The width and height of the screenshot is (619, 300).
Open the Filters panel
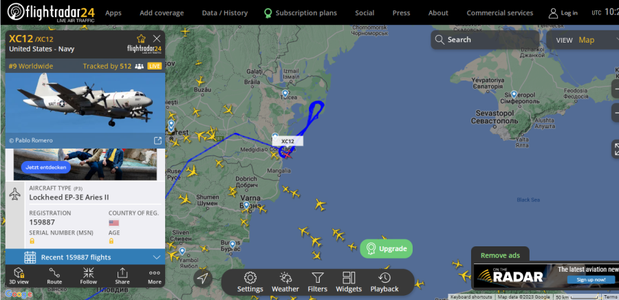(317, 283)
